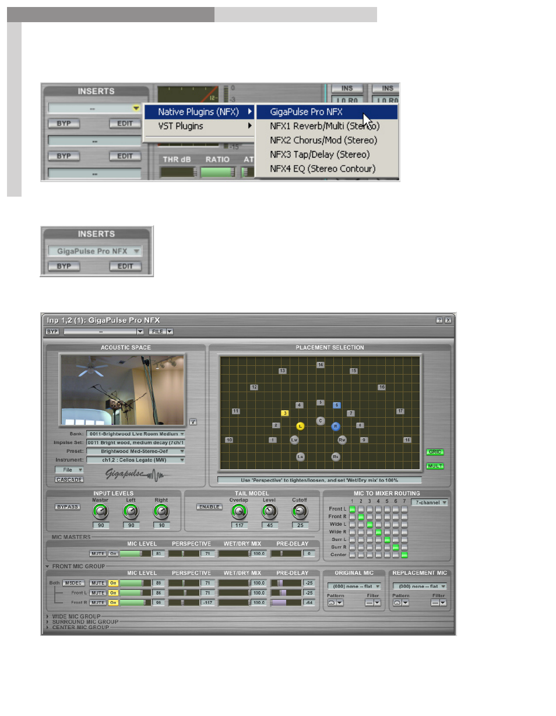Click the Tail Model Overlap knob

tap(238, 512)
